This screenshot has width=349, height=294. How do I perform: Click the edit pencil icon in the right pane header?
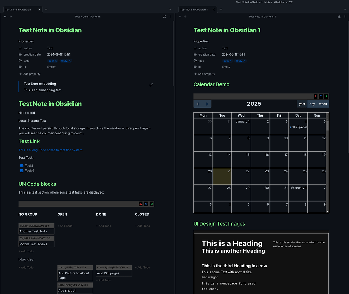point(339,16)
